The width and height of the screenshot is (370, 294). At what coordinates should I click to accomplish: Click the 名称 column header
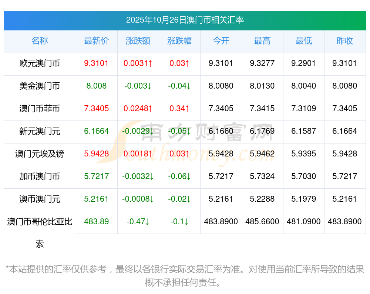(40, 41)
